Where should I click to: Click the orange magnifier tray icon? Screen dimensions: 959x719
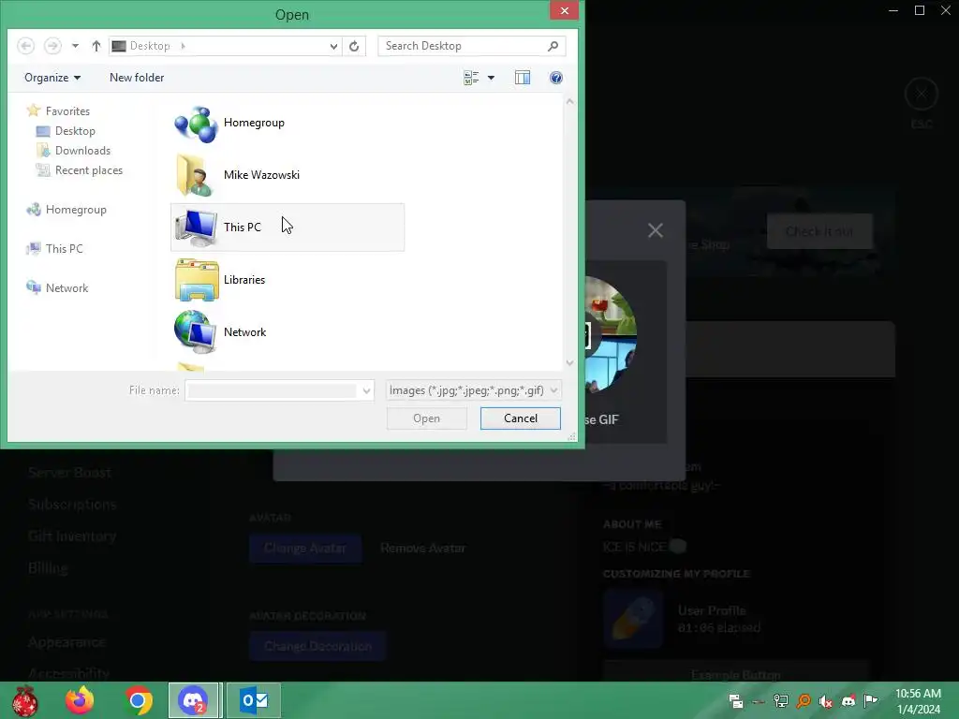804,701
